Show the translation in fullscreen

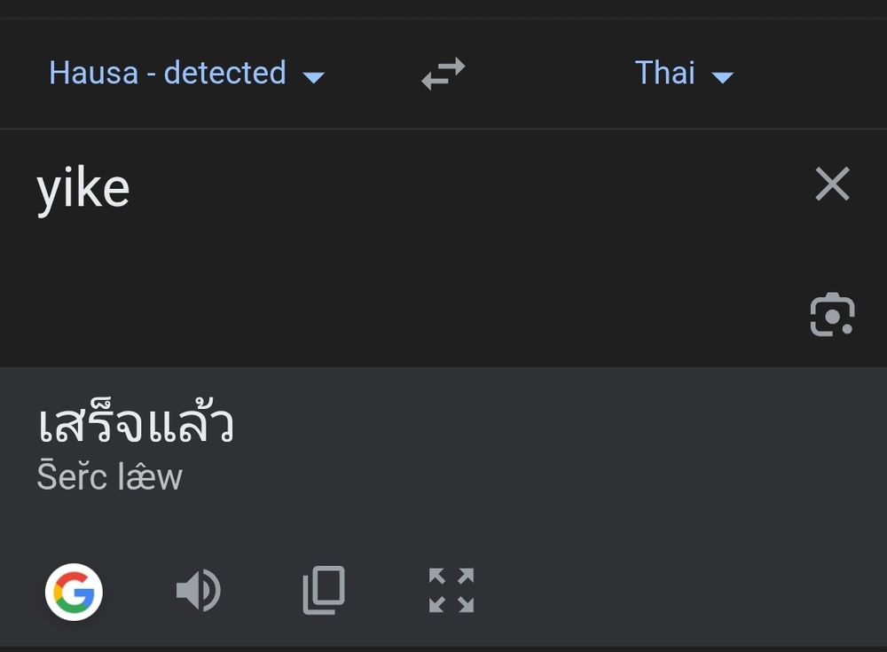pos(451,591)
